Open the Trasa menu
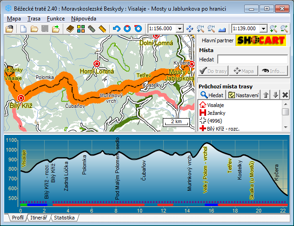The width and height of the screenshot is (294, 226). [x=33, y=19]
